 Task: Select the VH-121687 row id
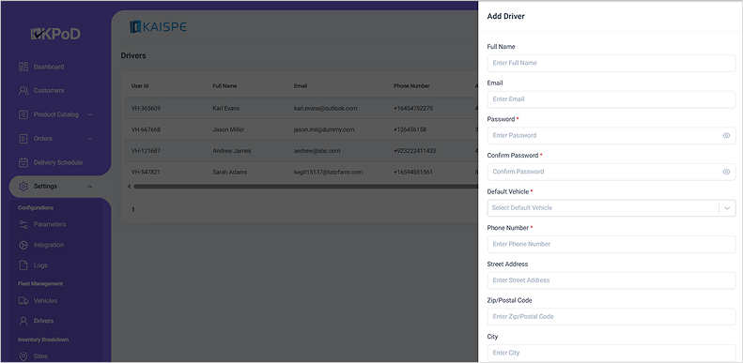(146, 151)
